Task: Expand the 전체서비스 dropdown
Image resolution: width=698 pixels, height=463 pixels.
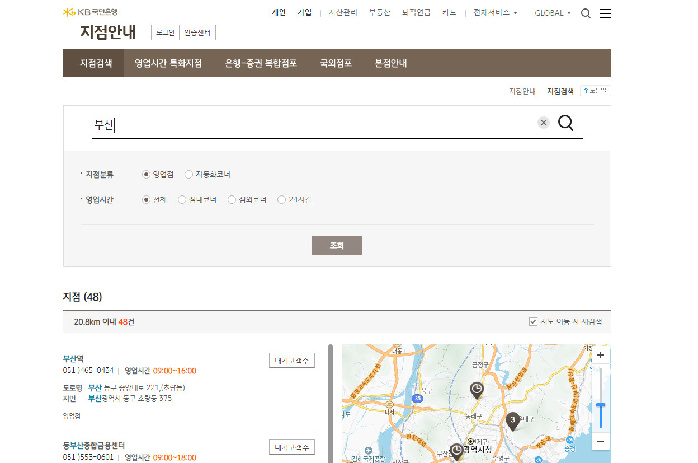Action: click(496, 12)
